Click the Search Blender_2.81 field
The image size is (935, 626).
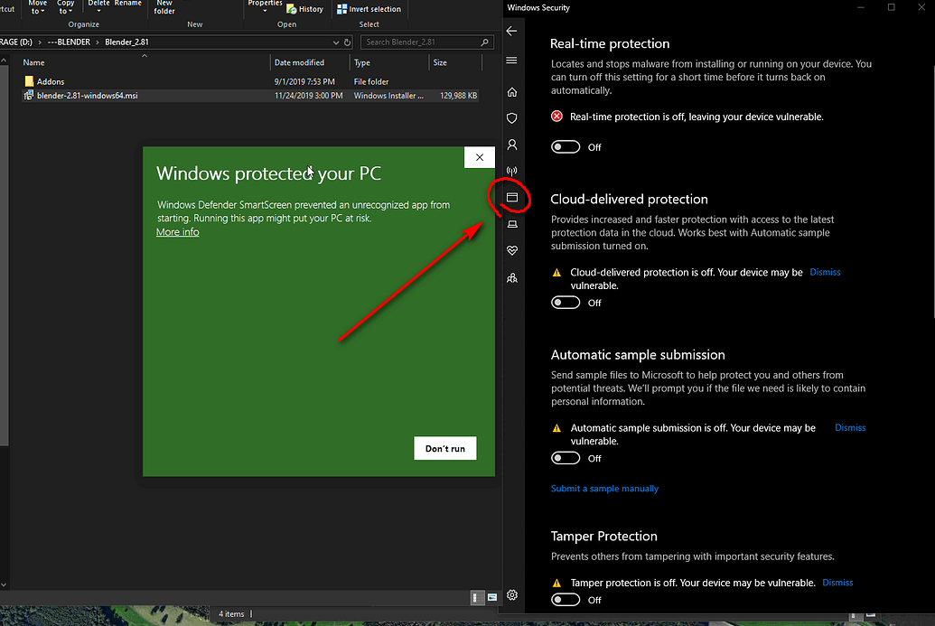point(425,42)
